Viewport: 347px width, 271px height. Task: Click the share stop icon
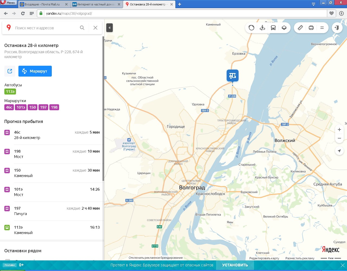click(10, 71)
